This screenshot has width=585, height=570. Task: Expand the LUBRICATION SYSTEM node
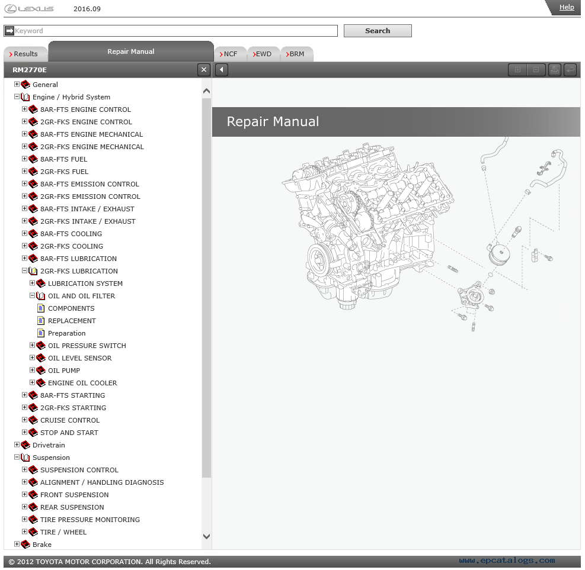click(x=32, y=283)
